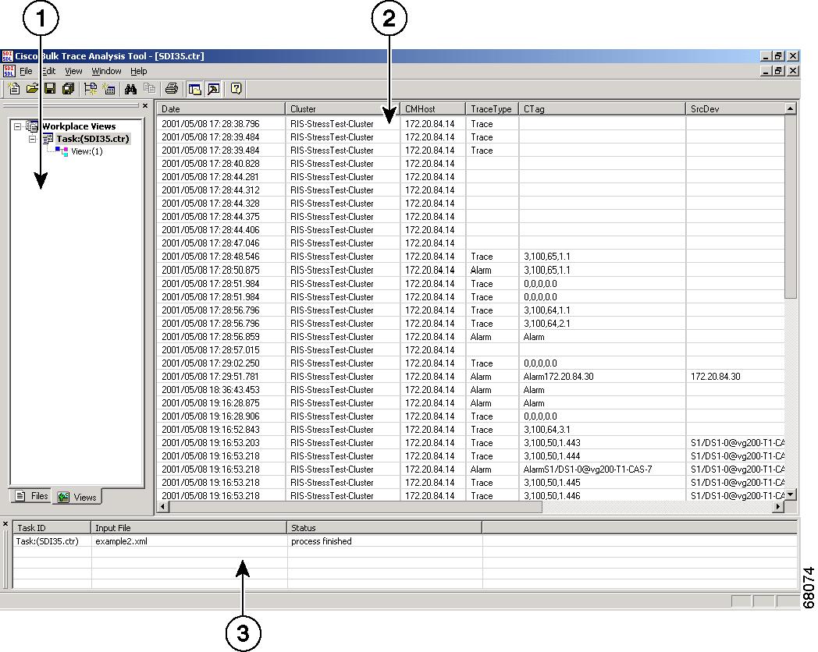Select the row dated 2001/05/08 17:28:50.875
818x652 pixels.
471,270
